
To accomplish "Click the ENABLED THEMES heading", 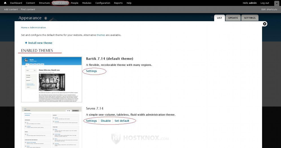I will pos(37,51).
